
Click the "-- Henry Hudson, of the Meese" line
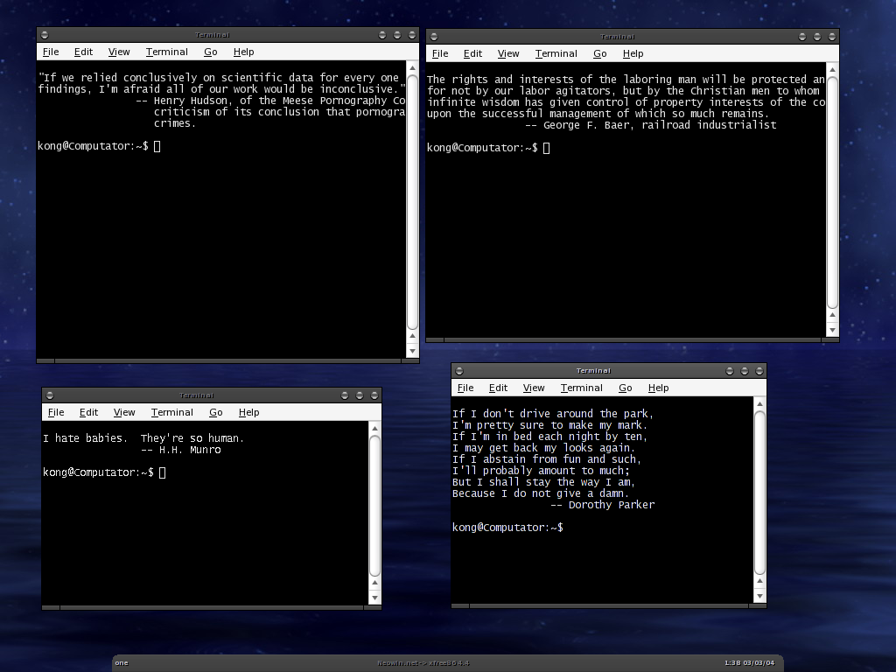click(x=270, y=101)
